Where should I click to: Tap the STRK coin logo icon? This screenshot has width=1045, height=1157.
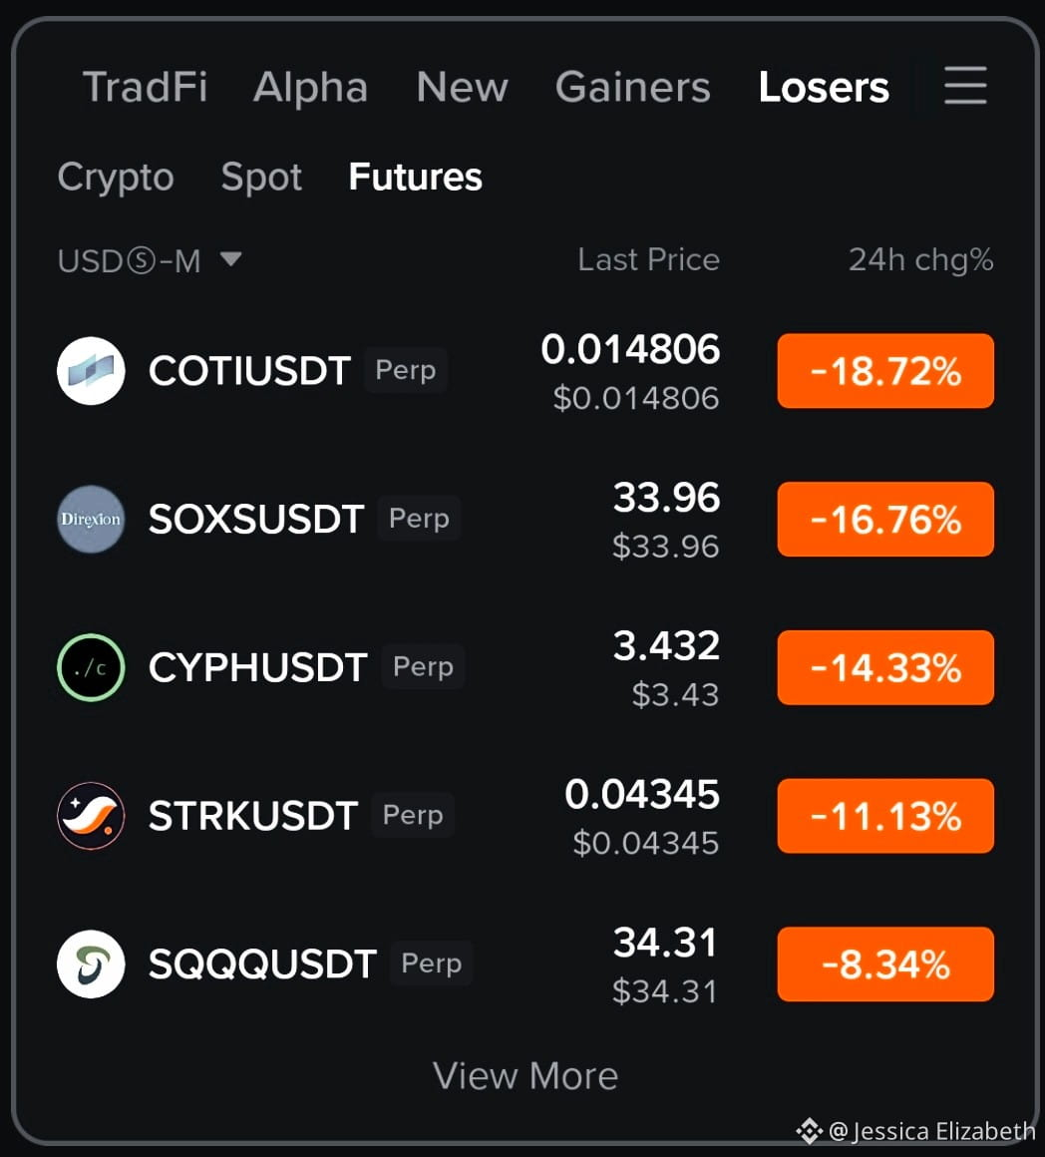(91, 815)
